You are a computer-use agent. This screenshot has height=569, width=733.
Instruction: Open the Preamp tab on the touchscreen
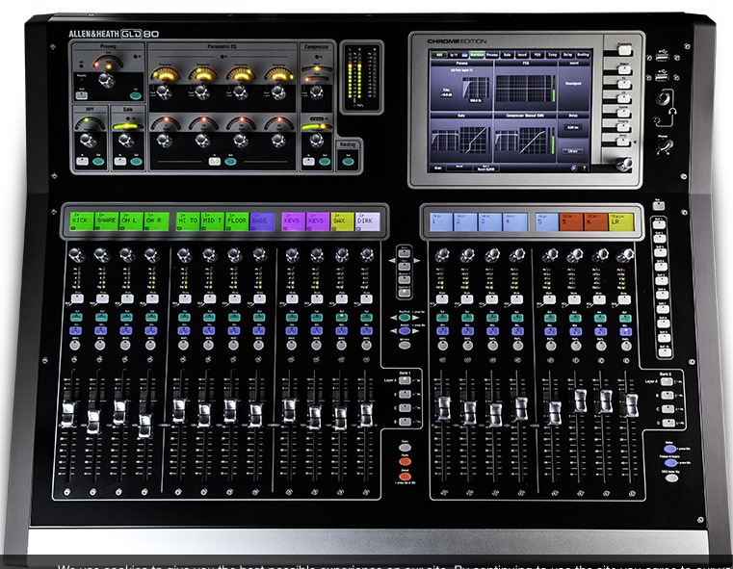[x=492, y=55]
